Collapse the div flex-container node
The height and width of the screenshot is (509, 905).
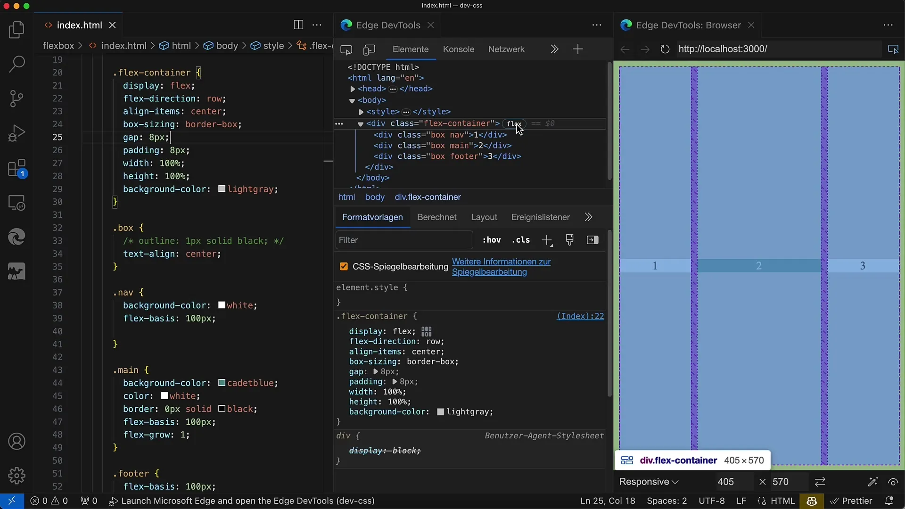point(361,124)
